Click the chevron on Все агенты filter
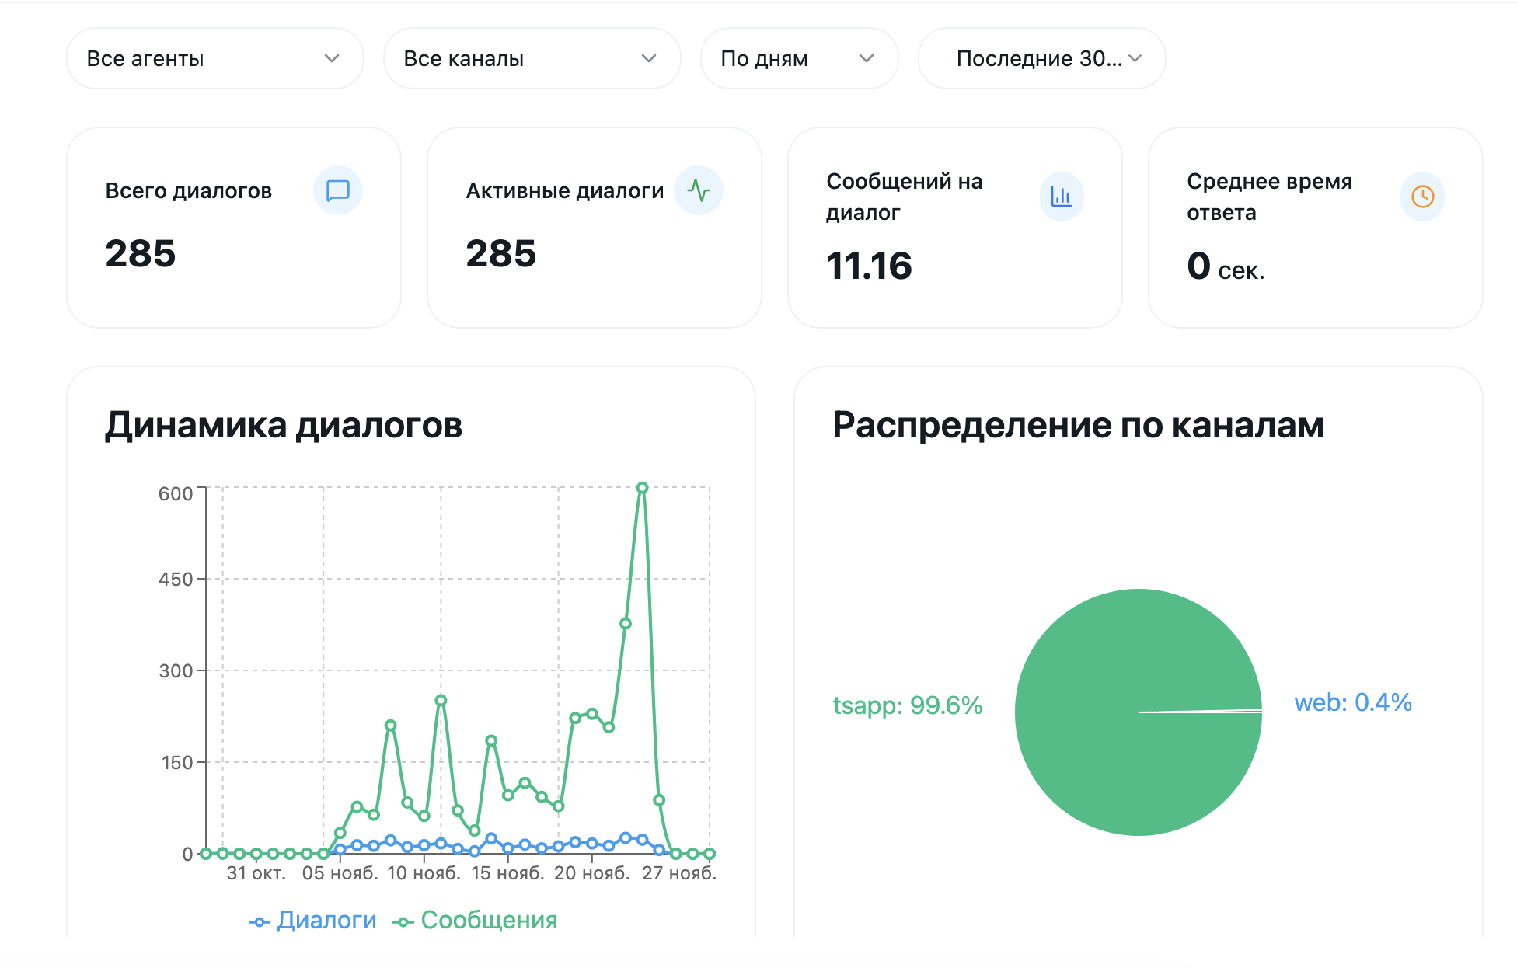Screen dimensions: 1517x968 point(333,58)
